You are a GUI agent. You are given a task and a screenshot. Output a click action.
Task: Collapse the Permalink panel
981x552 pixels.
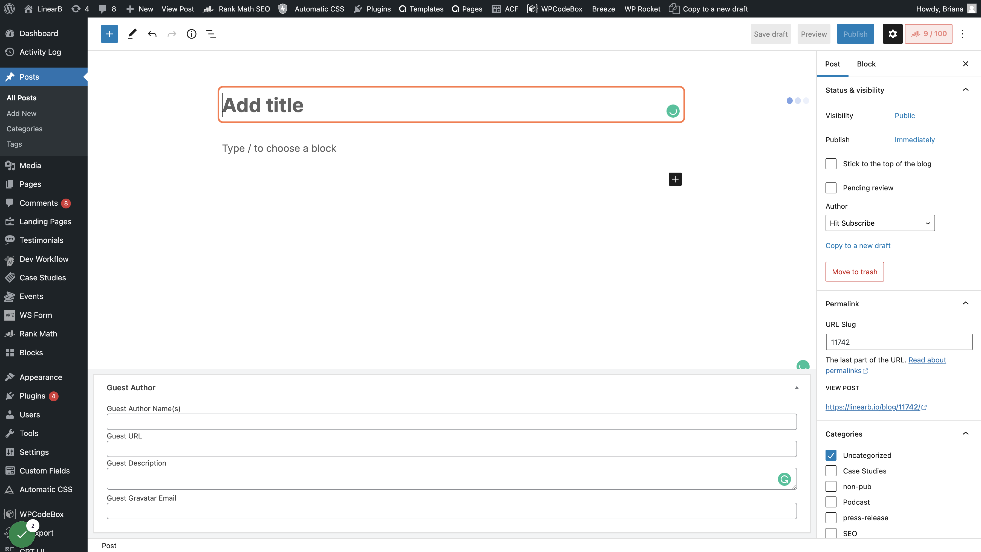965,303
